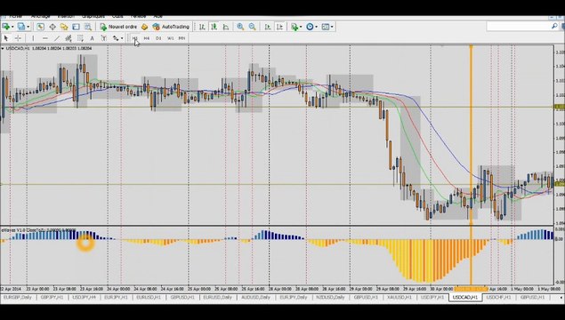Expand the Periods dropdown arrow
This screenshot has width=565, height=320.
(317, 27)
